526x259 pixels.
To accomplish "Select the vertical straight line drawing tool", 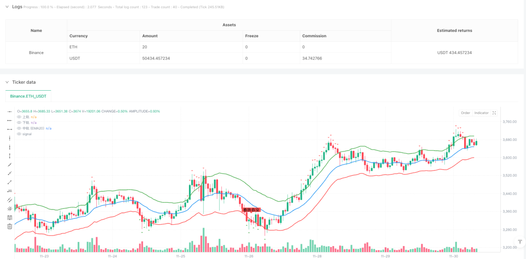I will pos(10,138).
